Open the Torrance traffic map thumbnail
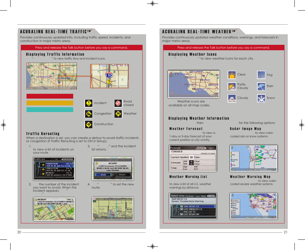 pos(51,76)
